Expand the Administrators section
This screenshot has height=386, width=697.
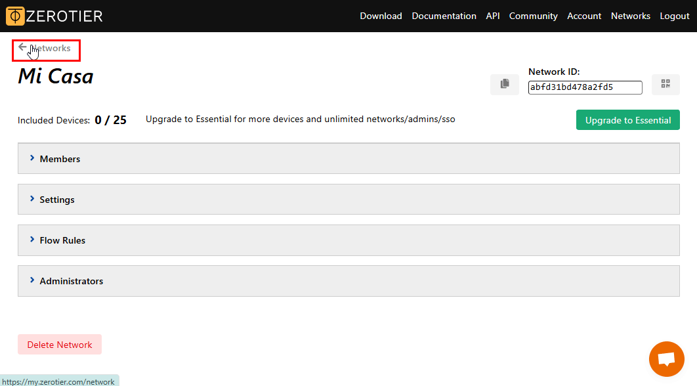point(71,281)
